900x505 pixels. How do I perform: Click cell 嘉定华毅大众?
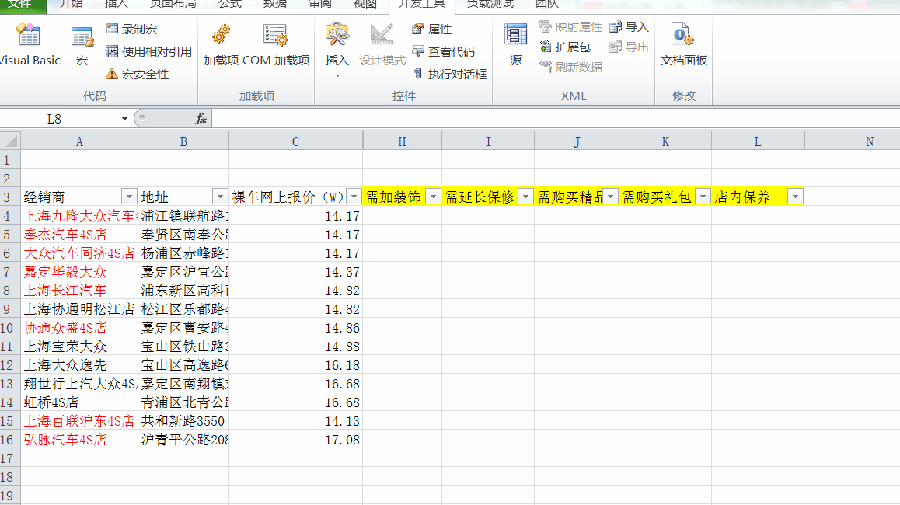pos(79,272)
